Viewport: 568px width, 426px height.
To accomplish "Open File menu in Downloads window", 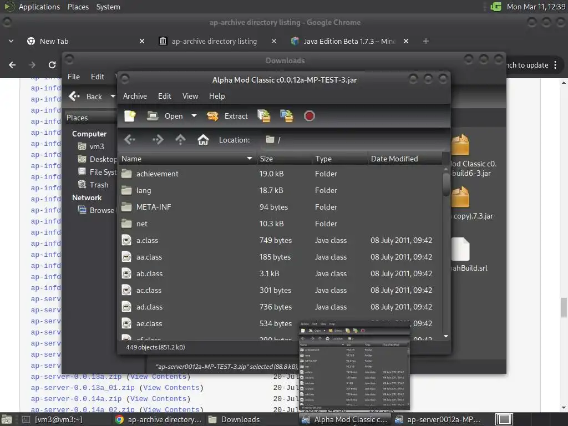I will (x=74, y=77).
